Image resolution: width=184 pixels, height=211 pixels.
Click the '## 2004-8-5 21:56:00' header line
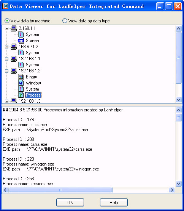tap(63, 110)
